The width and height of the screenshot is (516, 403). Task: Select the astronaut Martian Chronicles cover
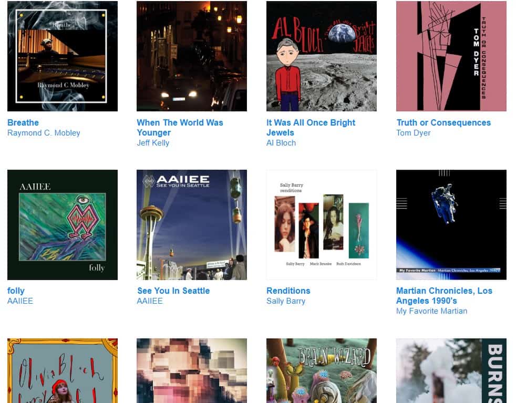451,225
